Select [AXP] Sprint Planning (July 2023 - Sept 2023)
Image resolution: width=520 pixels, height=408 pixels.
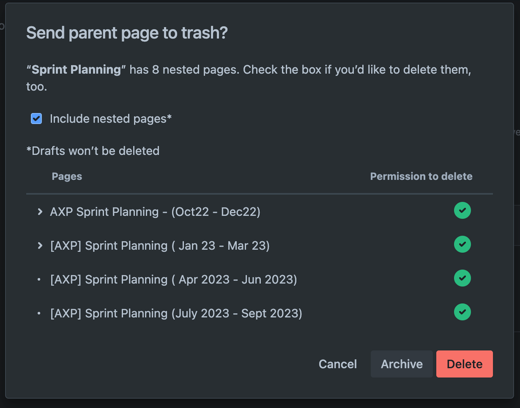point(176,314)
